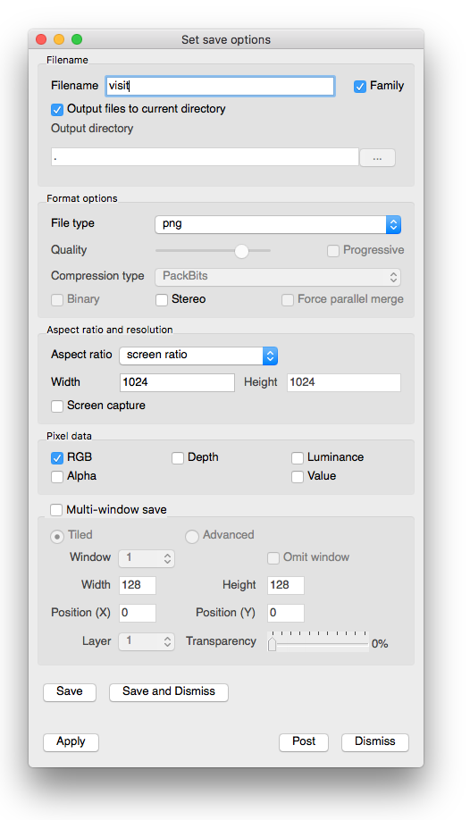Toggle Force parallel merge checkbox
This screenshot has width=470, height=820.
(x=288, y=300)
